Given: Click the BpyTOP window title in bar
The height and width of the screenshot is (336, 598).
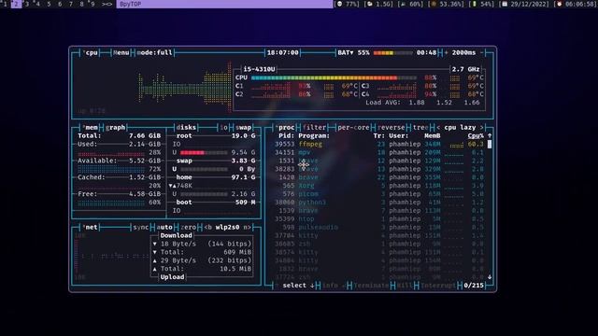Looking at the screenshot, I should [x=131, y=4].
